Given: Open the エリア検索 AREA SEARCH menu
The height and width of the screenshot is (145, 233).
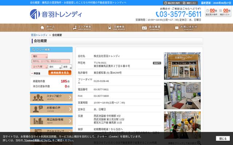Looking at the screenshot, I should pyautogui.click(x=82, y=28).
